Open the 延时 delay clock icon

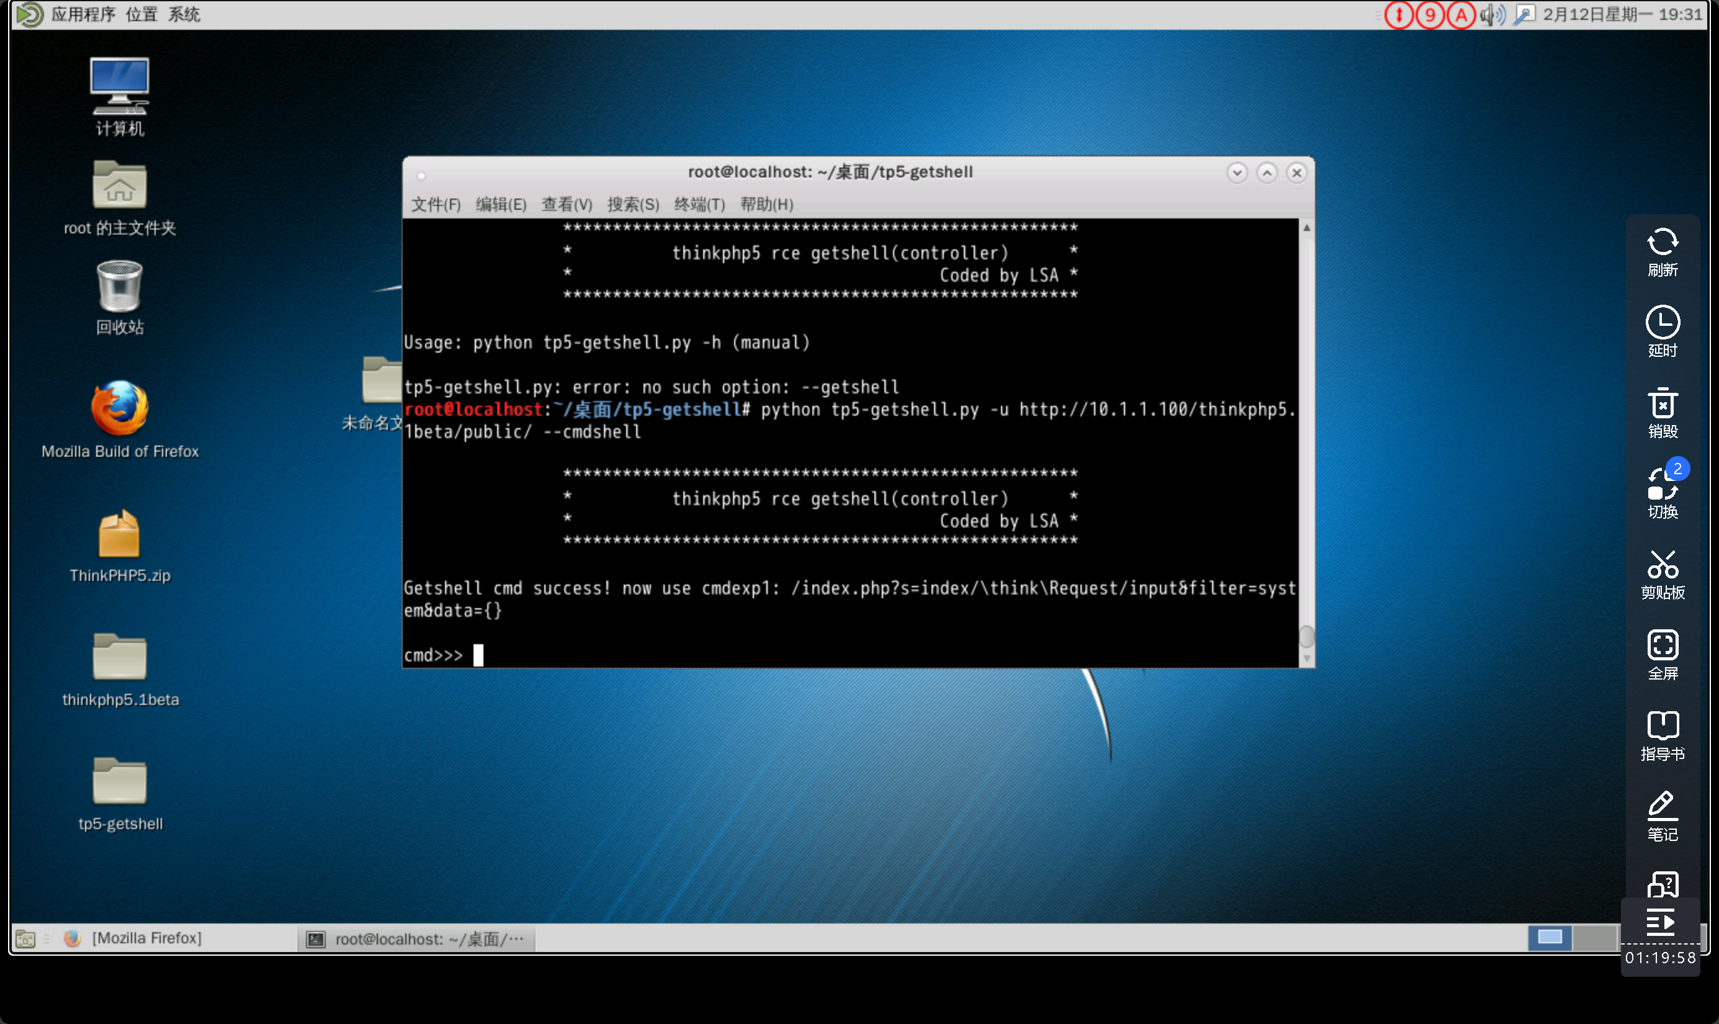[1662, 323]
